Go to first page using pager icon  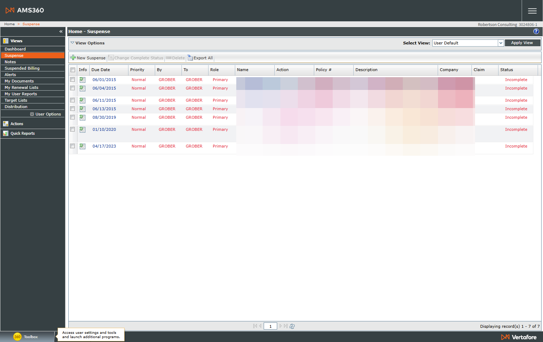click(x=255, y=326)
